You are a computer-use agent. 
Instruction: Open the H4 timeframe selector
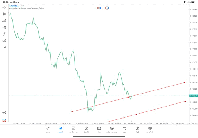(4, 47)
